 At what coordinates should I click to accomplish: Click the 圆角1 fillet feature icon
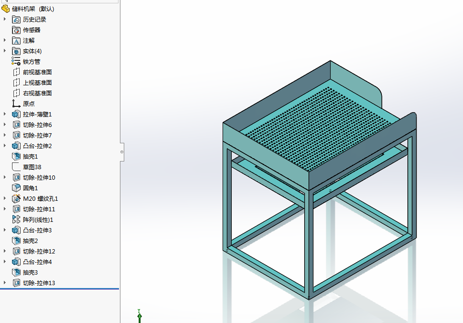point(16,188)
